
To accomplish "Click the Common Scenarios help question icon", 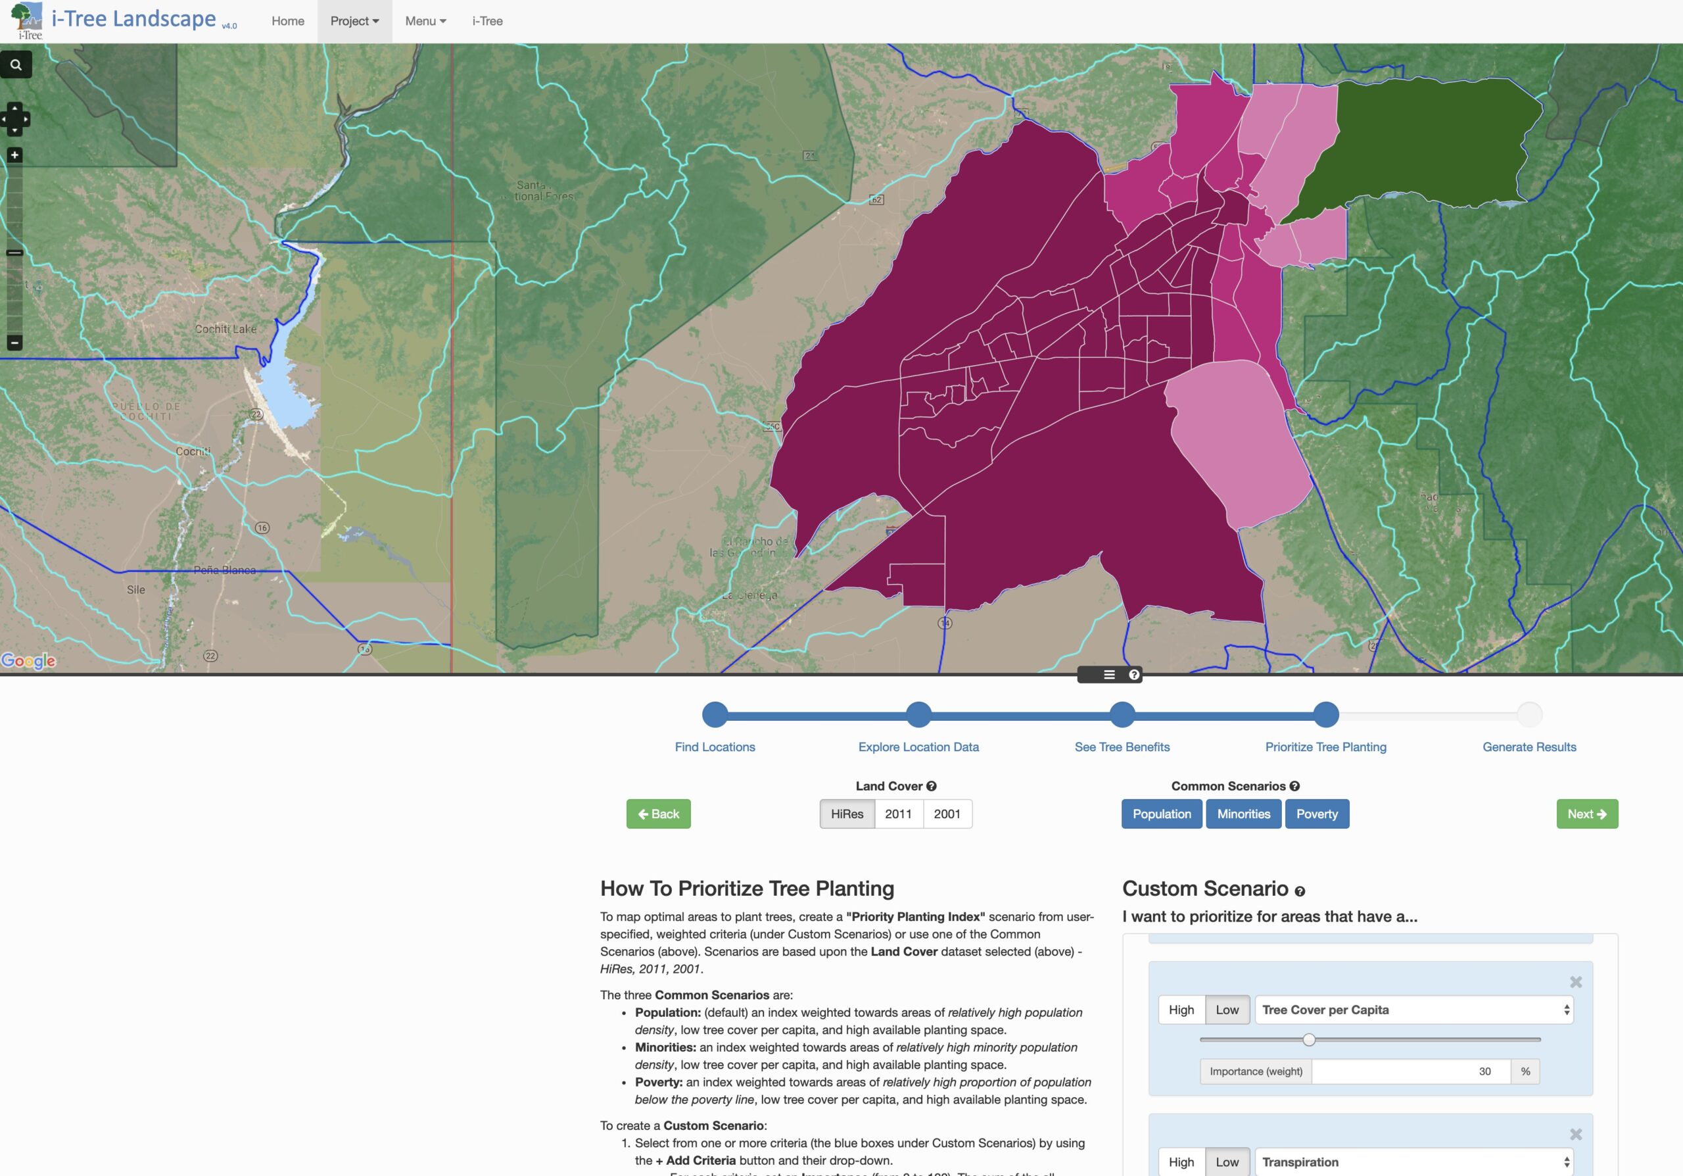I will pos(1294,786).
